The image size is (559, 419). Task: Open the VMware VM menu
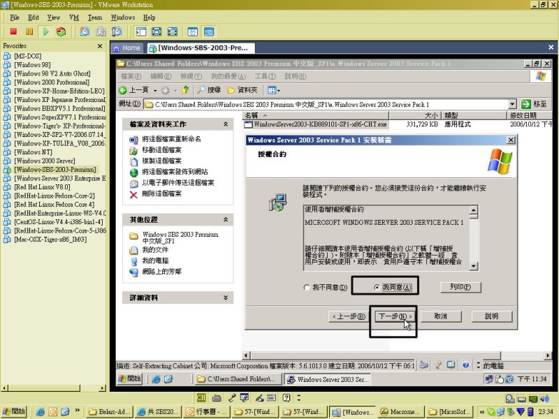74,17
